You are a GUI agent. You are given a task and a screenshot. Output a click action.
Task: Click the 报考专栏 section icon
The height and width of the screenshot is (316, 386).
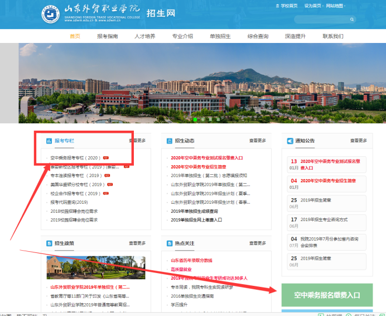pyautogui.click(x=50, y=141)
